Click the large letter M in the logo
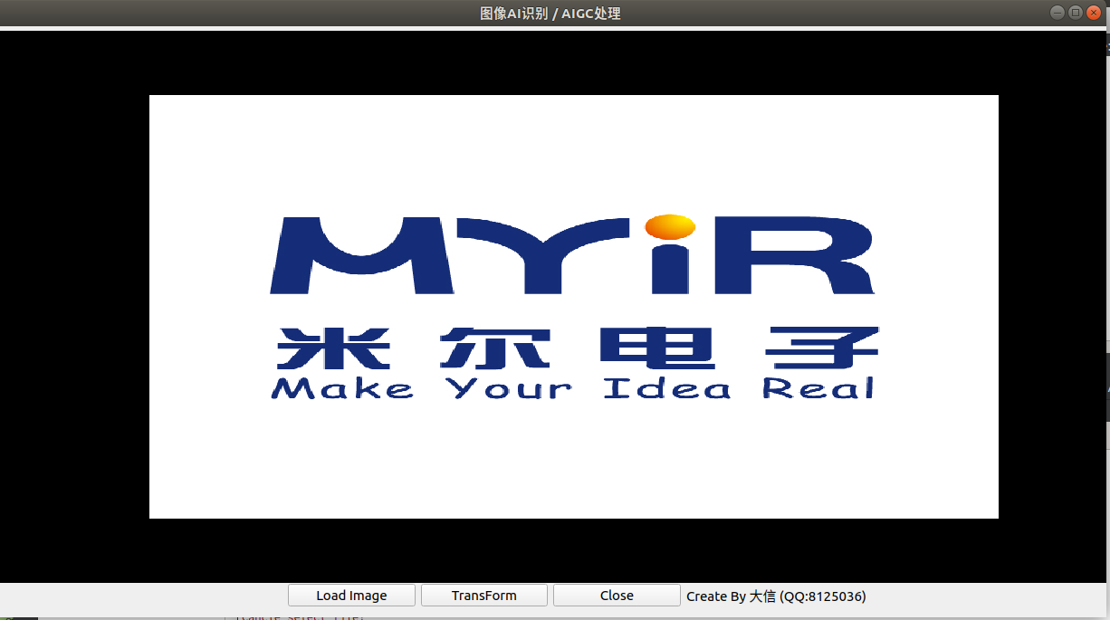This screenshot has height=620, width=1110. [x=362, y=256]
